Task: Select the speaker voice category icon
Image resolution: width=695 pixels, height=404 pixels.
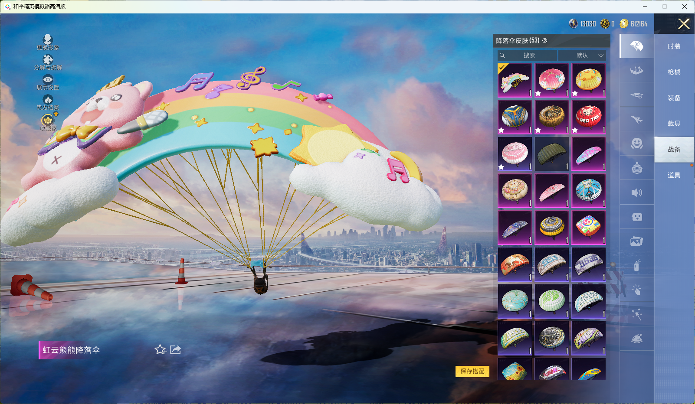Action: click(x=636, y=192)
